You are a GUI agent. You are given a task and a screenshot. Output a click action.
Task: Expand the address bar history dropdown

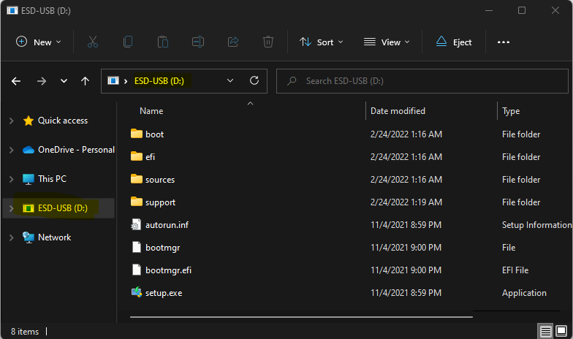click(229, 80)
